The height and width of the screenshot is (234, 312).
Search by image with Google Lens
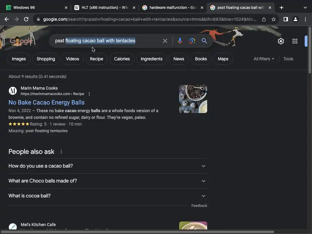192,41
